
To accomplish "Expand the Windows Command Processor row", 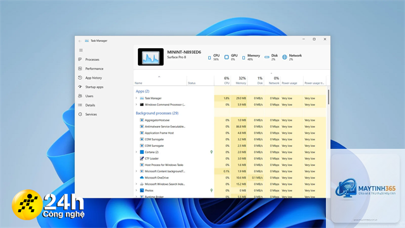I will 137,104.
